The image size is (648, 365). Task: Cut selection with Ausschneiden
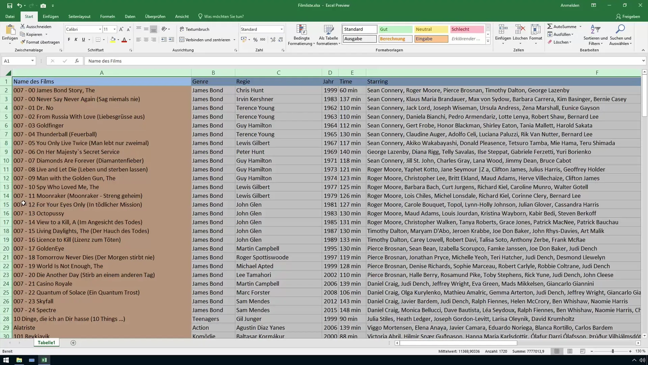(x=36, y=26)
